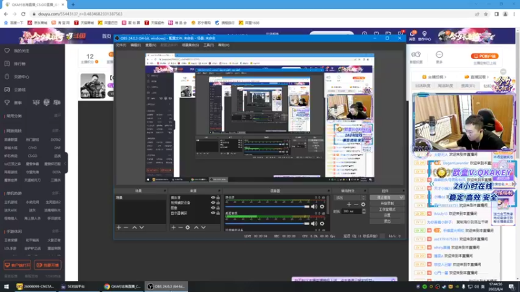520x292 pixels.
Task: Hide the 图像 source via eye icon
Action: click(x=213, y=208)
